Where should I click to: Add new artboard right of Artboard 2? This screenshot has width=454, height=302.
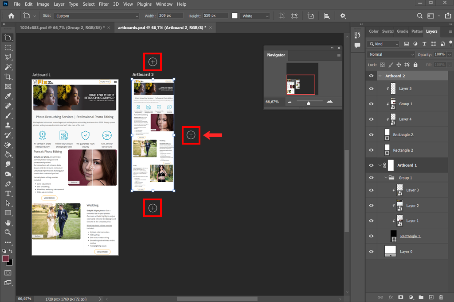[x=191, y=135]
